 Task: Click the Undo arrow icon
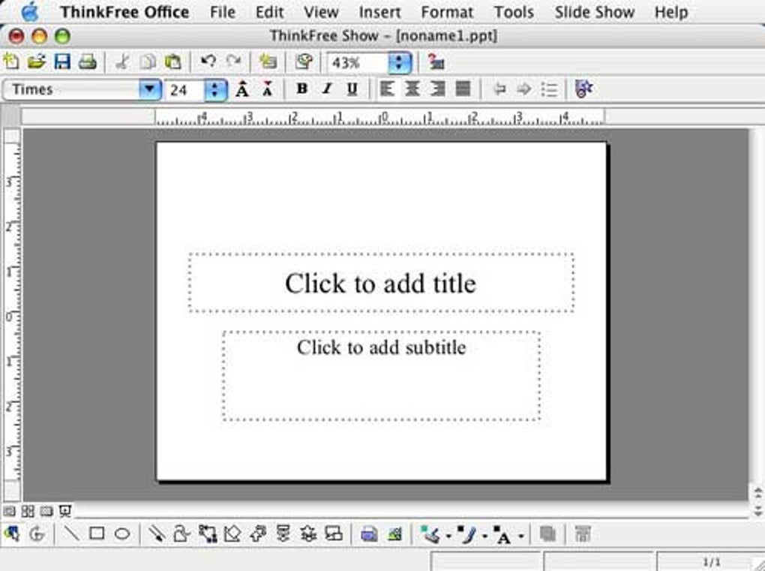point(208,62)
